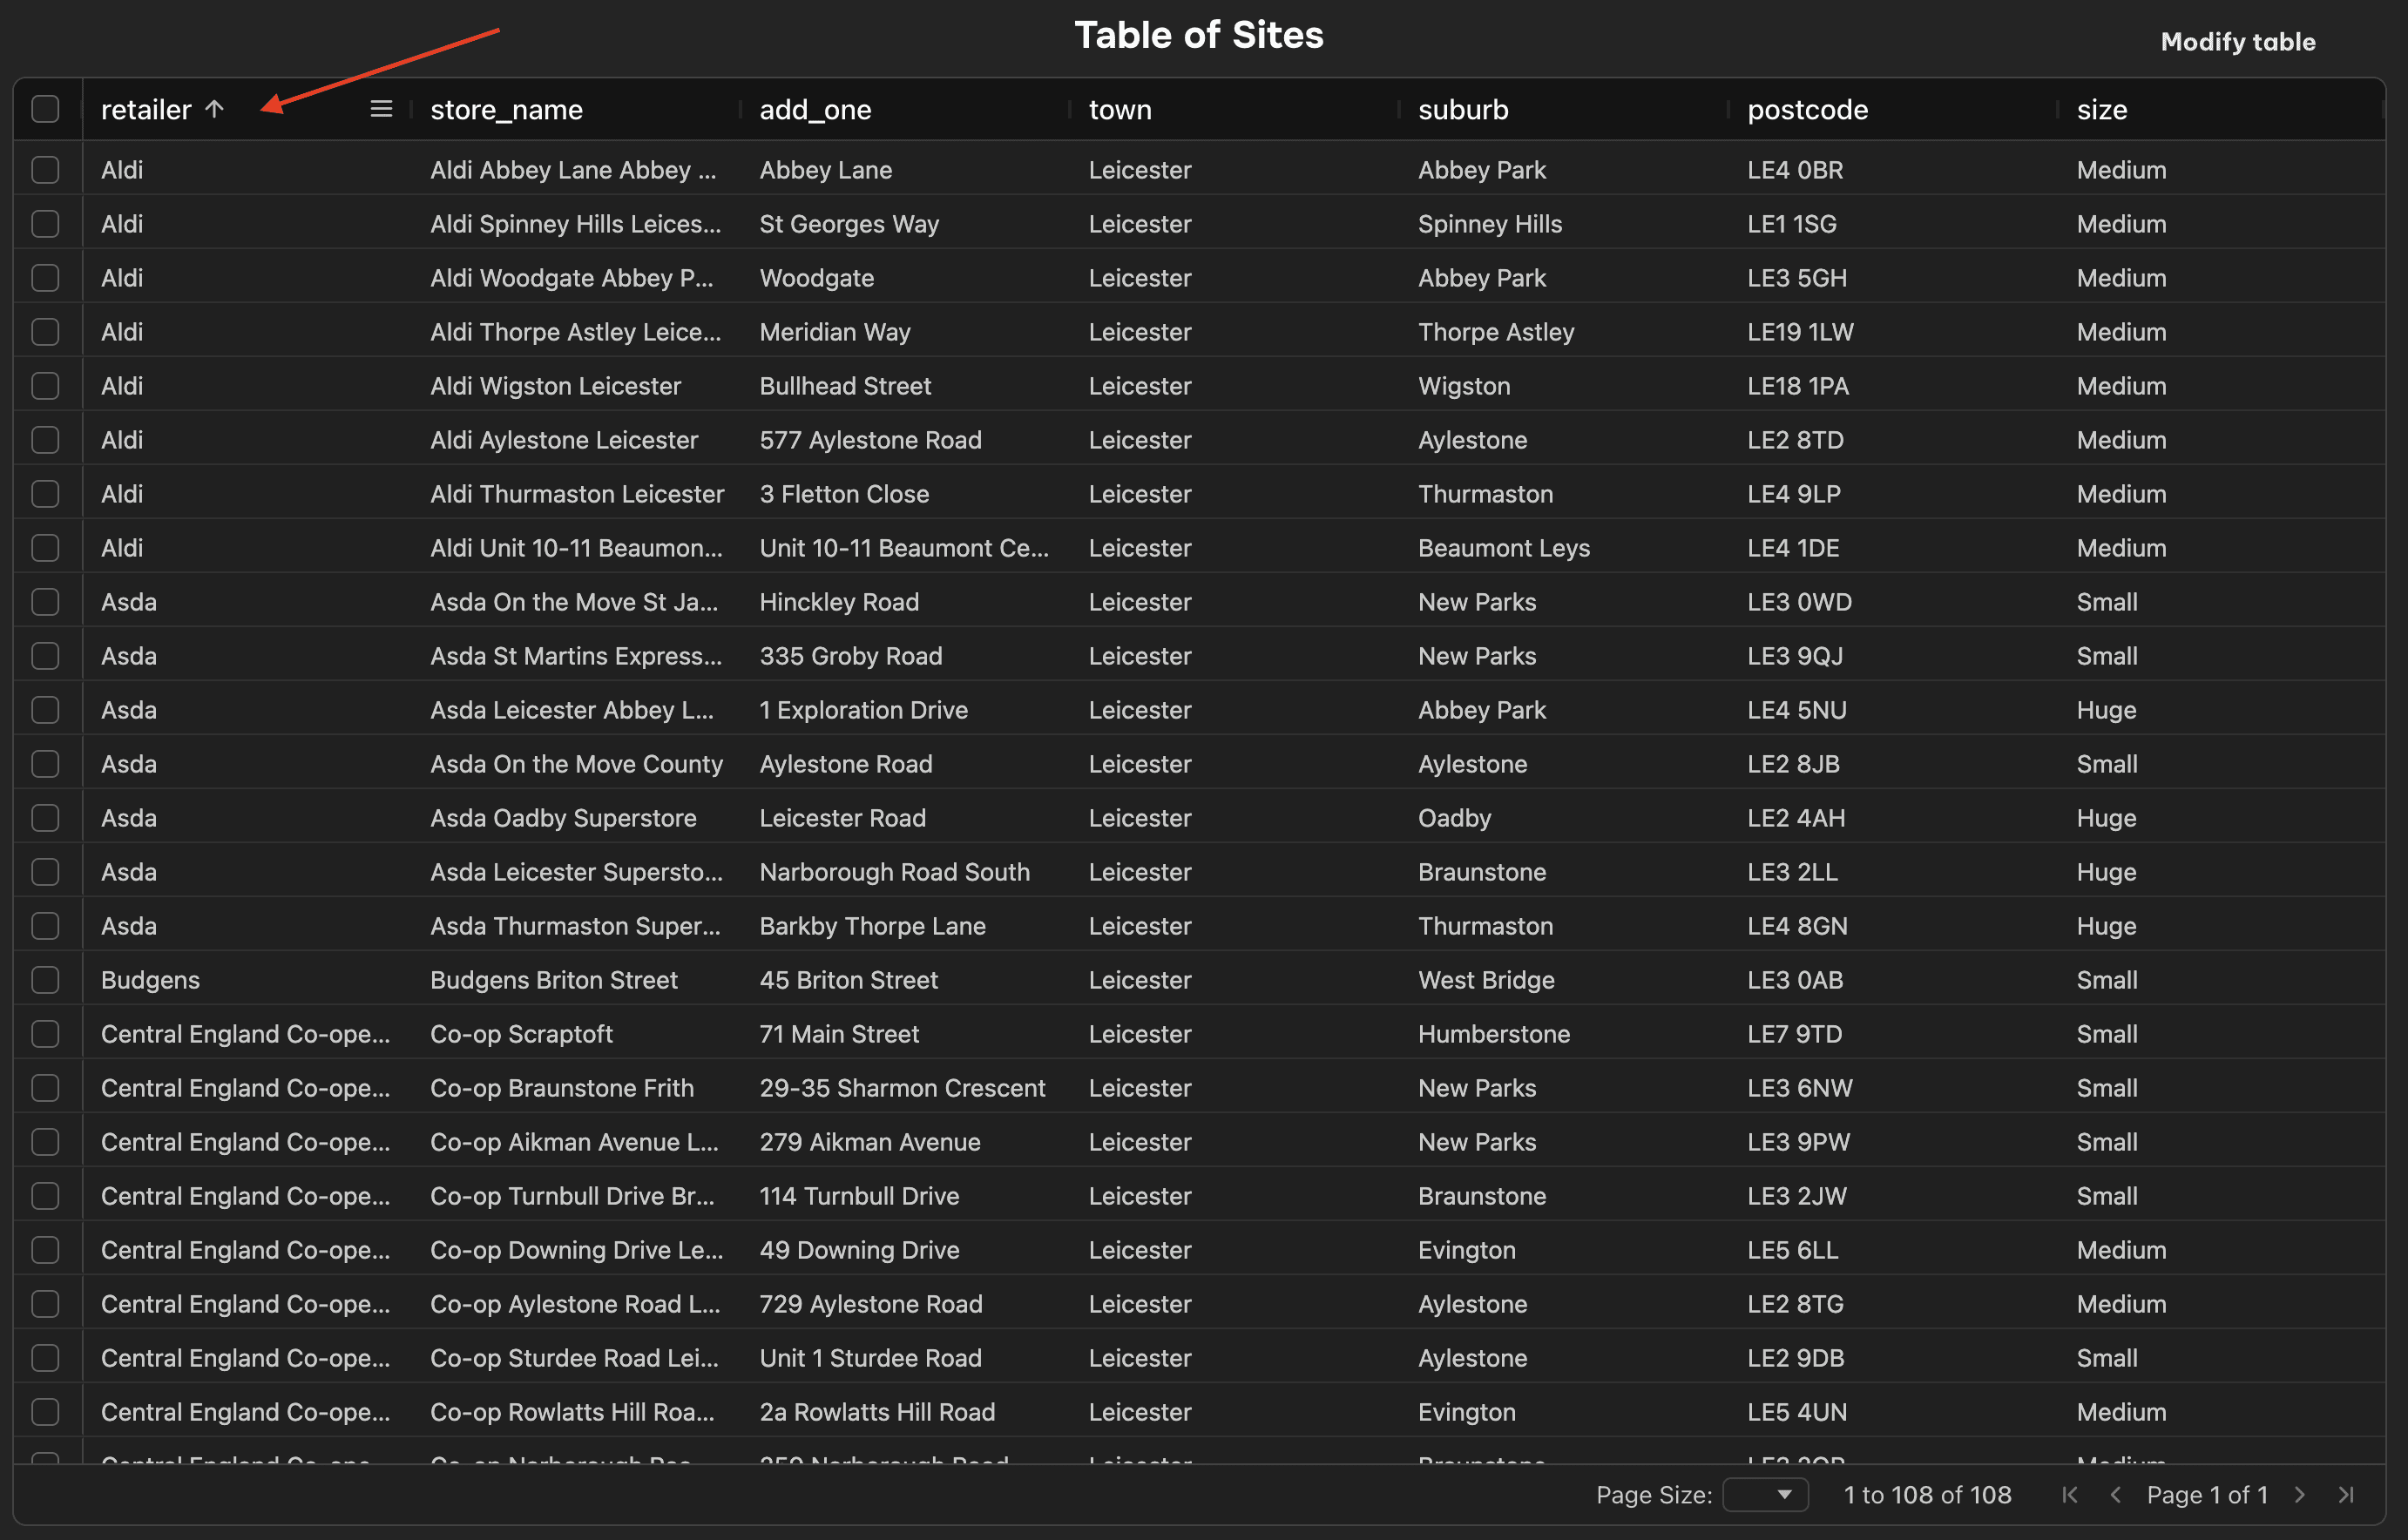The width and height of the screenshot is (2408, 1540).
Task: Check the Co-op Scraptoft row checkbox
Action: [45, 1034]
